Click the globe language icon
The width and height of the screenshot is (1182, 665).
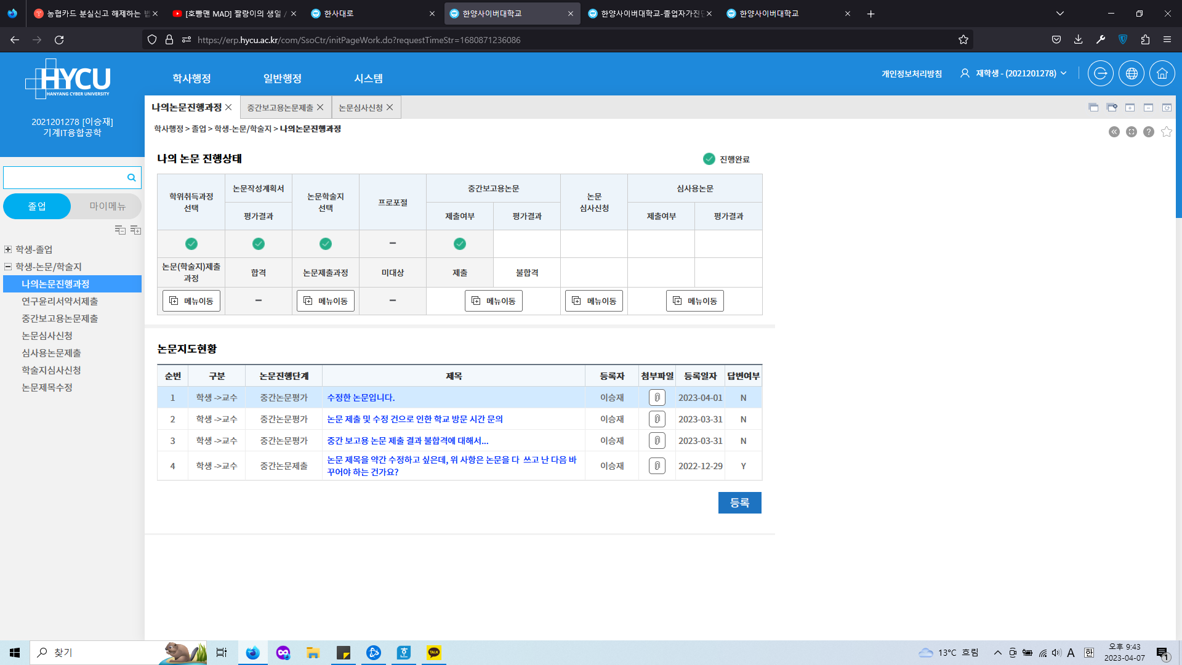click(x=1131, y=73)
